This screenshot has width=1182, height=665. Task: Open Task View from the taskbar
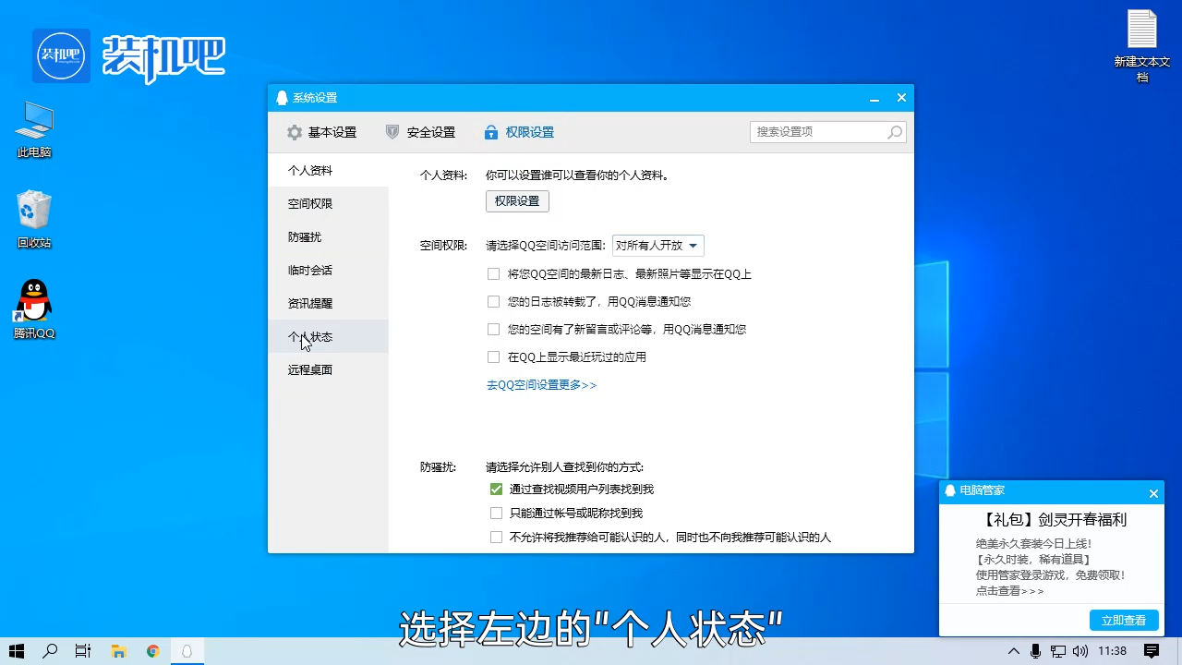coord(83,650)
